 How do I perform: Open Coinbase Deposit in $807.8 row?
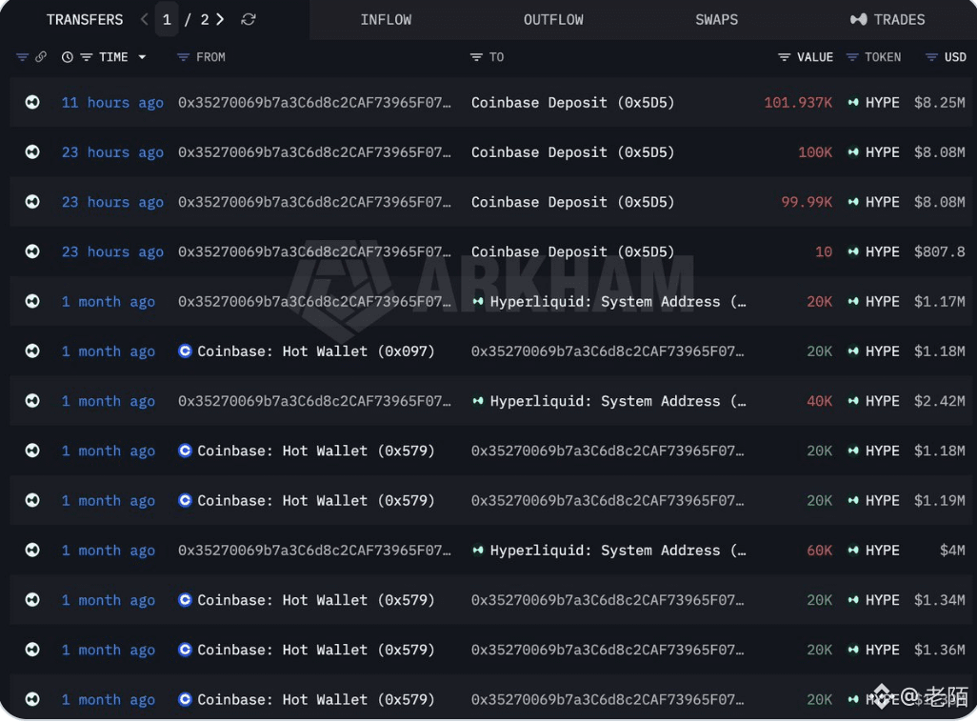coord(572,251)
